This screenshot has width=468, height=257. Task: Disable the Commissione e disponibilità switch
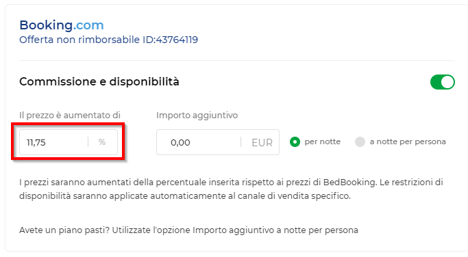tap(443, 82)
